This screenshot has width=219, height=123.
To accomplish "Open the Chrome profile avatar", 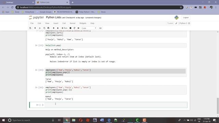I will (211, 8).
